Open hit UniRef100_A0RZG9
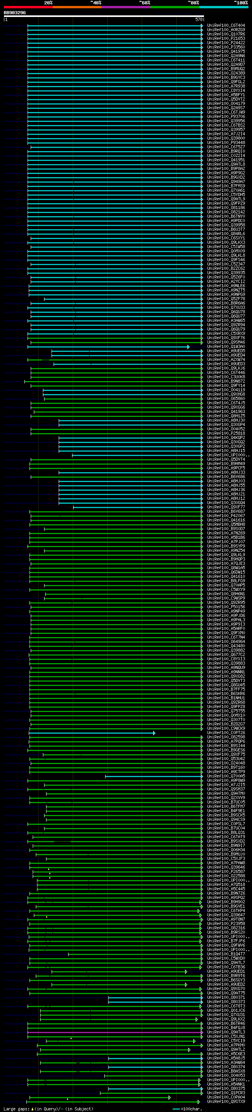The width and height of the screenshot is (252, 1112). click(x=226, y=30)
